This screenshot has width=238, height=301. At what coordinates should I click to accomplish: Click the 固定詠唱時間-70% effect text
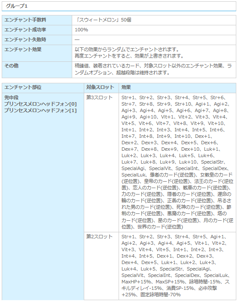click(160, 295)
